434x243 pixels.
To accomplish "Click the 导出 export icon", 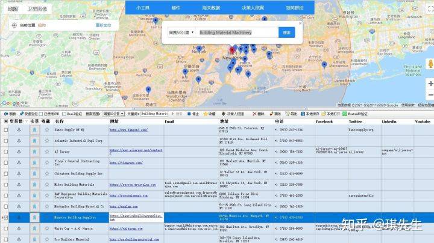I will click(x=288, y=114).
